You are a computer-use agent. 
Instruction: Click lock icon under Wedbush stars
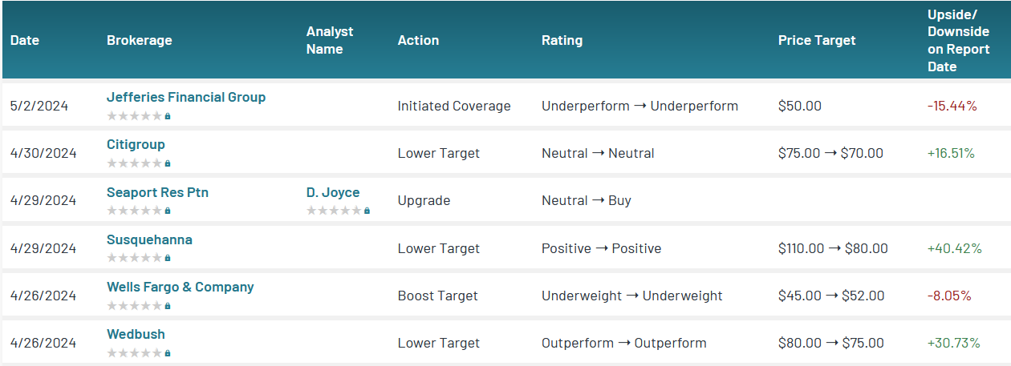(168, 353)
